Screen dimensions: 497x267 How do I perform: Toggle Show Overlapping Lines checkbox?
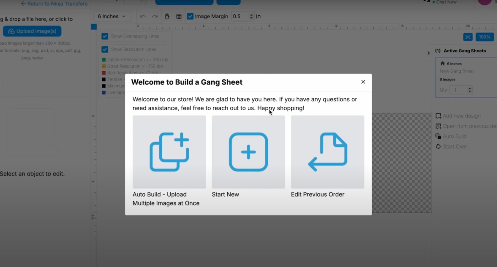pyautogui.click(x=105, y=36)
